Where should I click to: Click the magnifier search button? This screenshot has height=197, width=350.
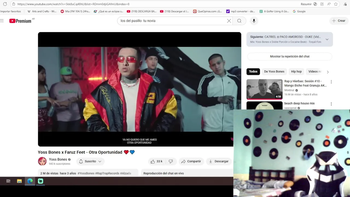[x=239, y=21]
